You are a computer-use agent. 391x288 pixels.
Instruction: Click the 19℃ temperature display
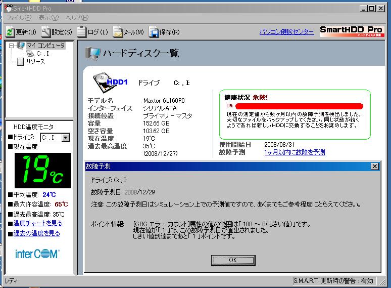(43, 171)
